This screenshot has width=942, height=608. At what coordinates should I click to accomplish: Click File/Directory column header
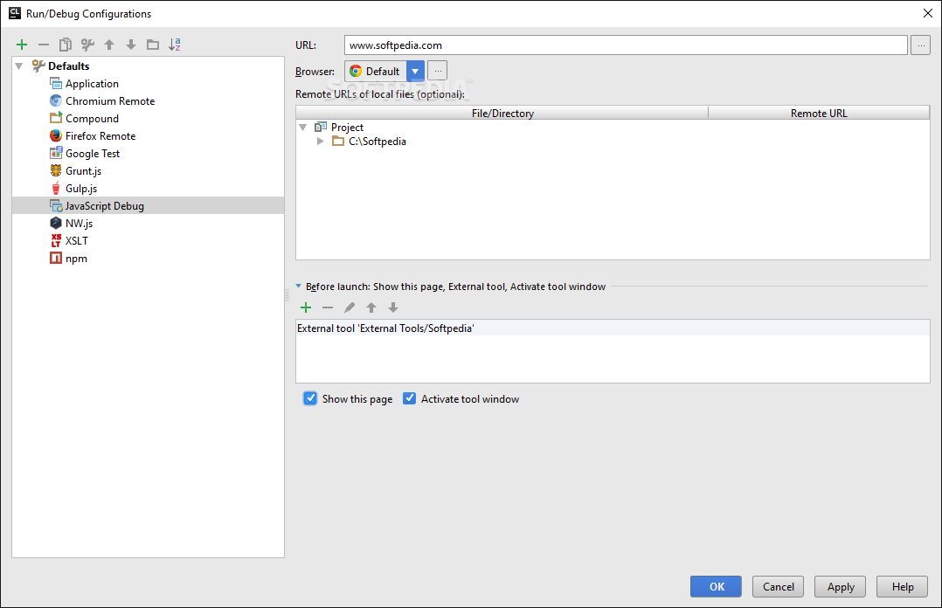click(x=502, y=113)
